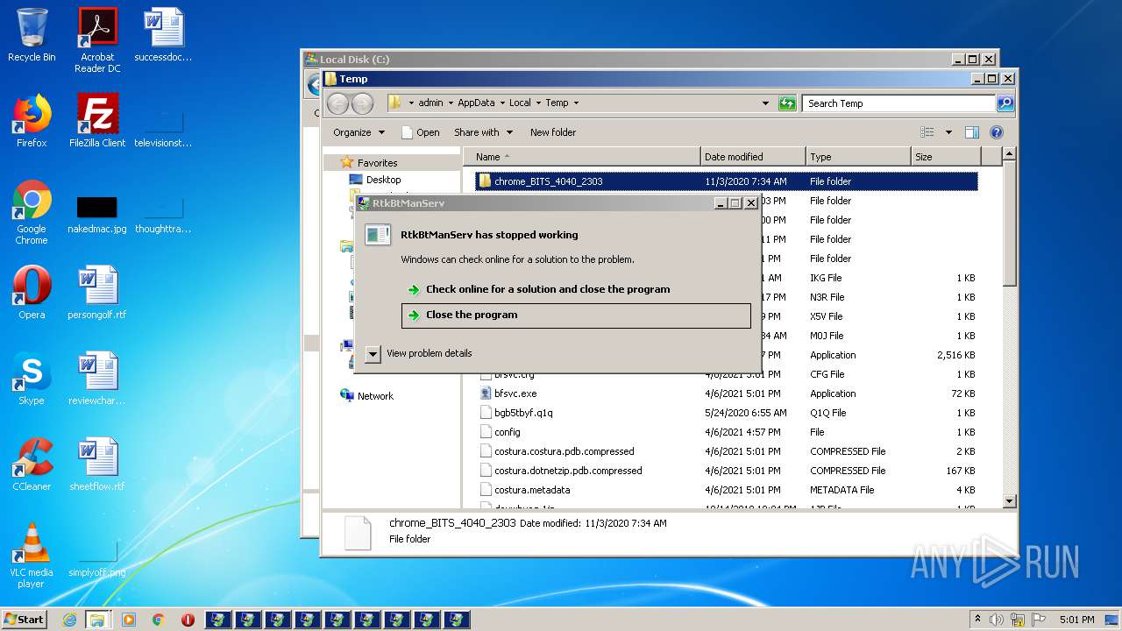Select the FileZilla Client shortcut
This screenshot has width=1122, height=631.
click(97, 121)
